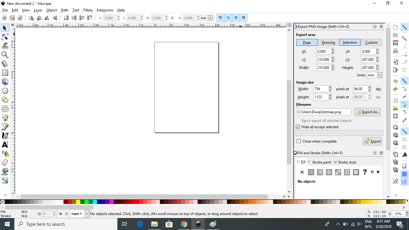Pick the yellow swatch in palette

(x=78, y=202)
